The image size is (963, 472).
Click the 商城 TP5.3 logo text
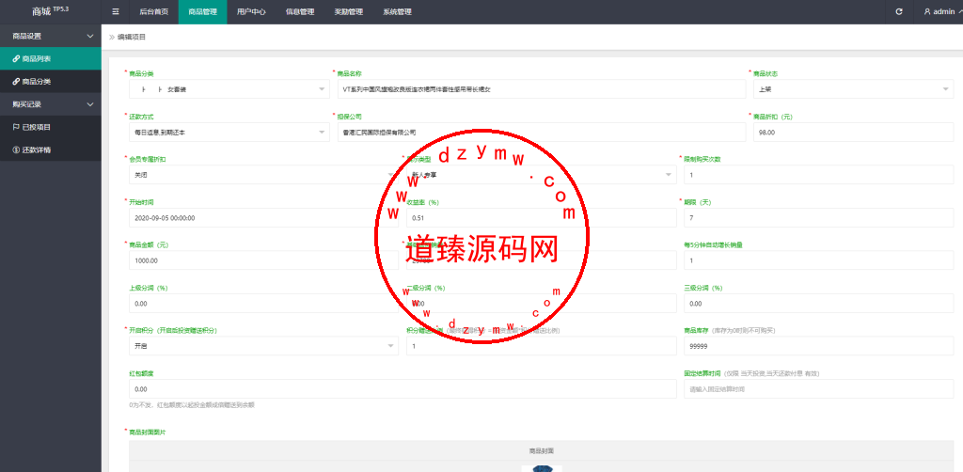click(x=51, y=11)
